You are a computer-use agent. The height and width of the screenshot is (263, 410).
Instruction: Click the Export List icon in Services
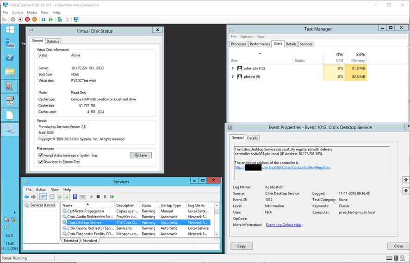(66, 197)
